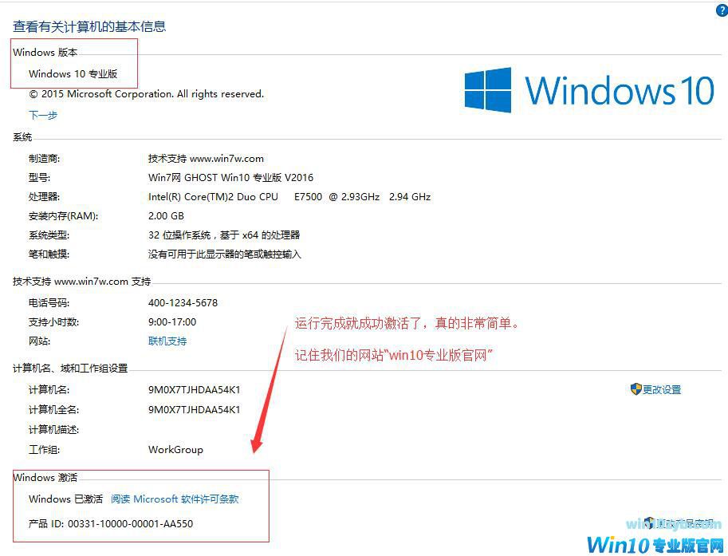Viewport: 728px width, 556px height.
Task: Click the Windows 10 专业版 edition text
Action: click(x=73, y=73)
